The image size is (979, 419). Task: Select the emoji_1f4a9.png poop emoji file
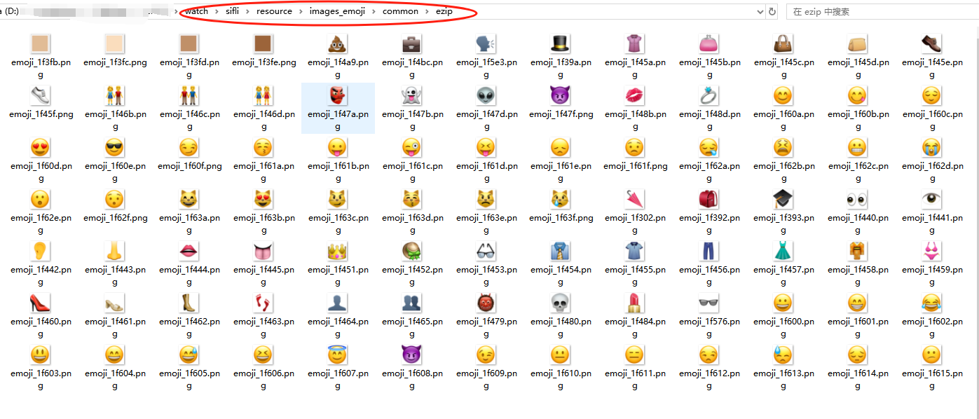click(338, 49)
